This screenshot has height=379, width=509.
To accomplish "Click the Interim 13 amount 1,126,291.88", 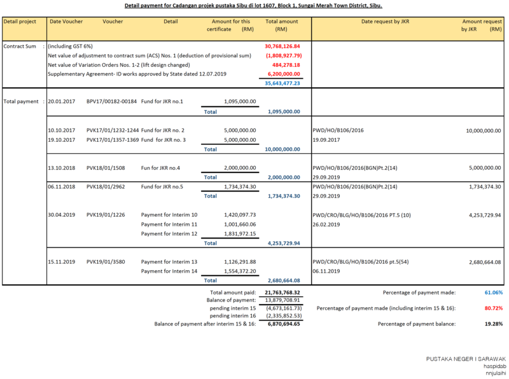I will pyautogui.click(x=240, y=262).
